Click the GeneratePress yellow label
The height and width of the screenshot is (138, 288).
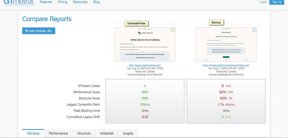click(137, 24)
